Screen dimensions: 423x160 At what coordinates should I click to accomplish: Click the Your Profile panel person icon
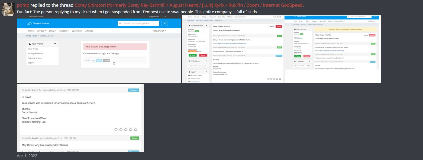click(x=30, y=44)
